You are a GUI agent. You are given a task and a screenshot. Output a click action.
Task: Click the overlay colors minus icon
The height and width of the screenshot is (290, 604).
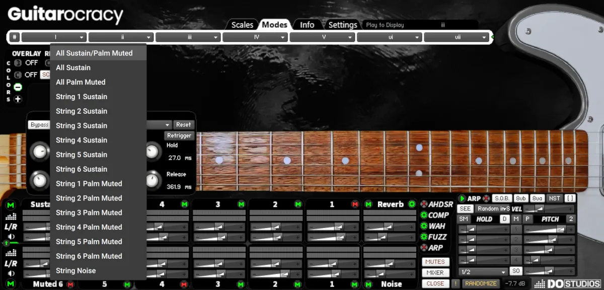pyautogui.click(x=18, y=87)
